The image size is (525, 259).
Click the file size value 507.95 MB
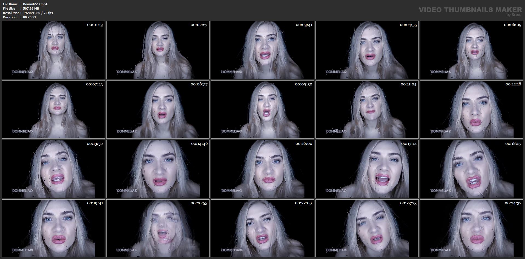click(x=31, y=8)
